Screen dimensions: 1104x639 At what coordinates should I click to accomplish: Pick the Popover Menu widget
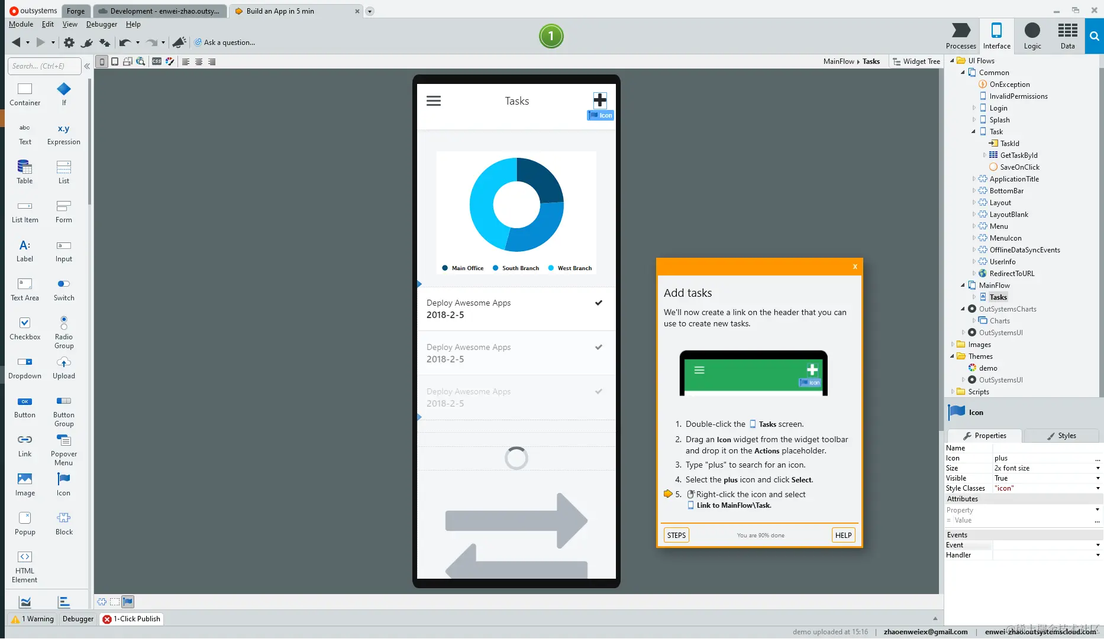pos(64,449)
